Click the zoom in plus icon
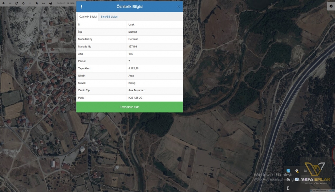Image resolution: width=335 pixels, height=192 pixels. pos(3,3)
